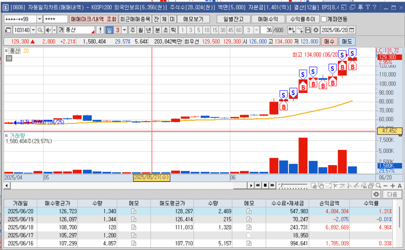Viewport: 405px width, 250px height.
Task: Toggle the 잔 filter button
Action: point(156,19)
